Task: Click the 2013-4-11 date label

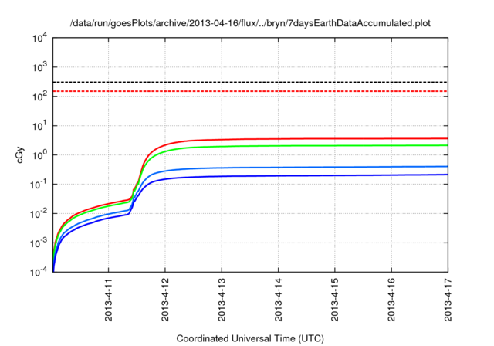Action: click(x=109, y=300)
